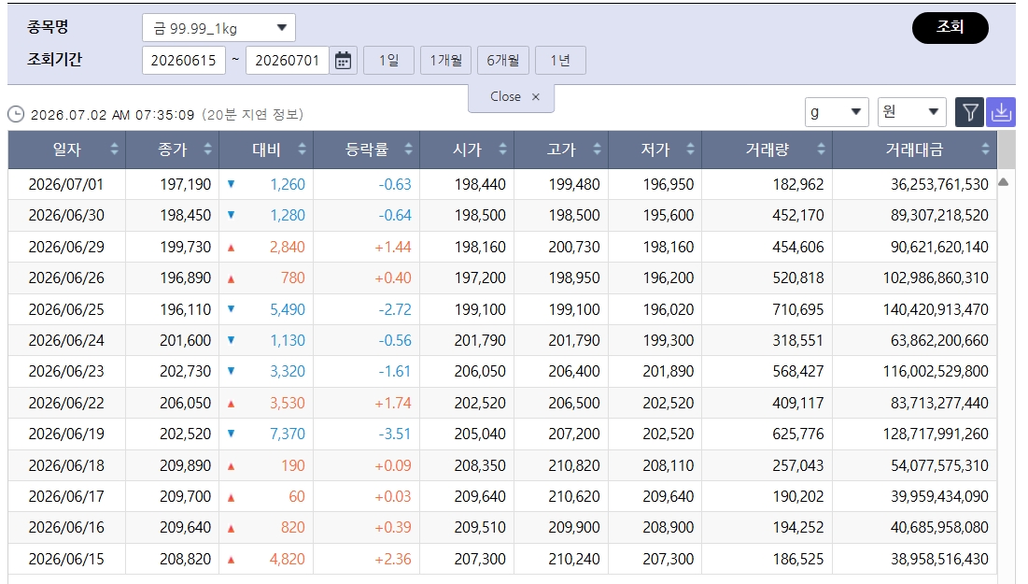This screenshot has width=1028, height=584.
Task: Click the change rate +1.74
Action: [393, 403]
